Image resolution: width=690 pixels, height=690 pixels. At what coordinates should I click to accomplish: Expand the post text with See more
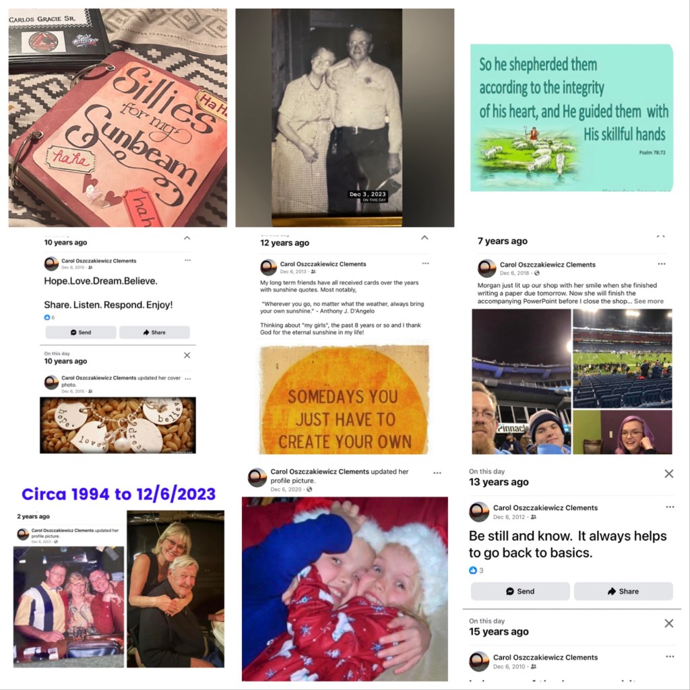pyautogui.click(x=649, y=301)
